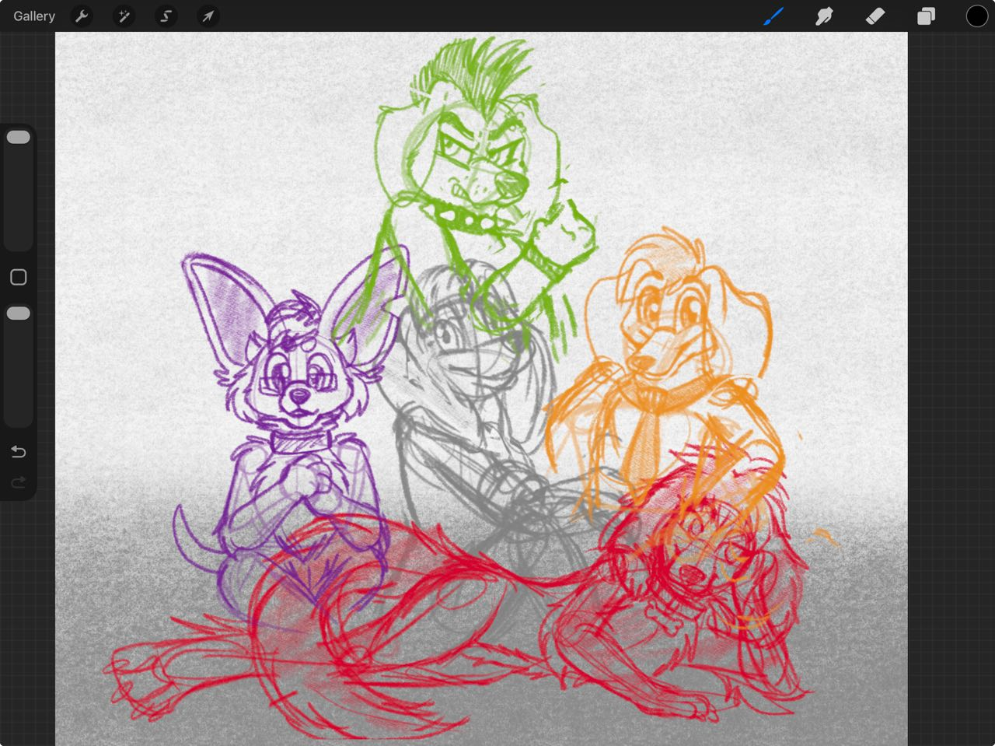Activate the Selection tool (S ribbon)
Screen dimensions: 995x746
[166, 16]
